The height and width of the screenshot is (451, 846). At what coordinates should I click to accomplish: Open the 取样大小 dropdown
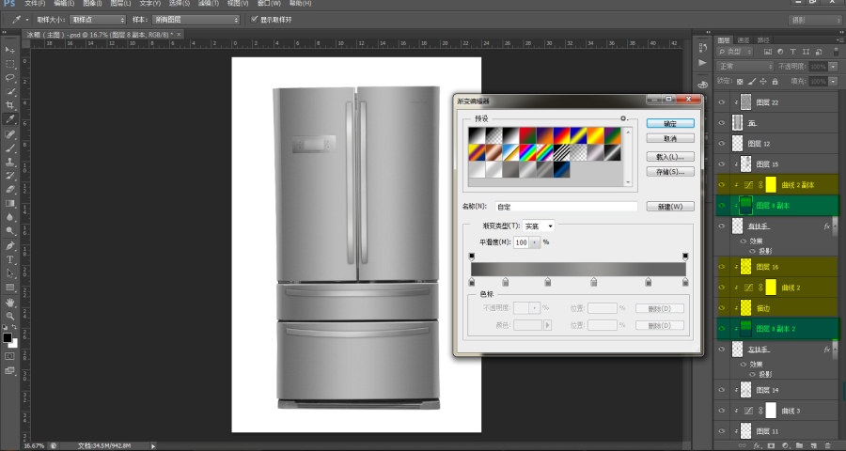pos(98,20)
